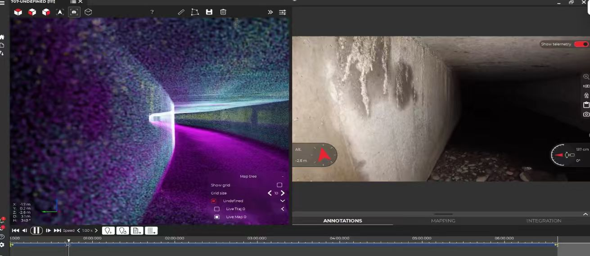Take a snapshot with the camera icon
590x256 pixels.
coord(586,114)
